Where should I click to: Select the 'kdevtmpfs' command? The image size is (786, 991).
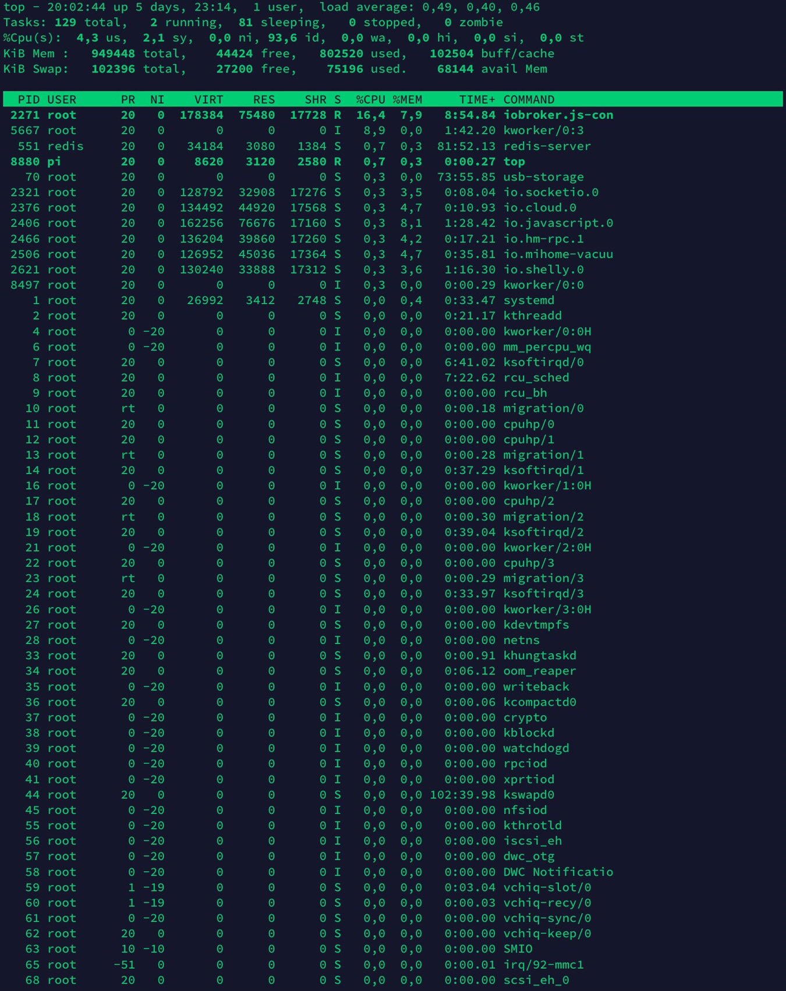pyautogui.click(x=536, y=625)
